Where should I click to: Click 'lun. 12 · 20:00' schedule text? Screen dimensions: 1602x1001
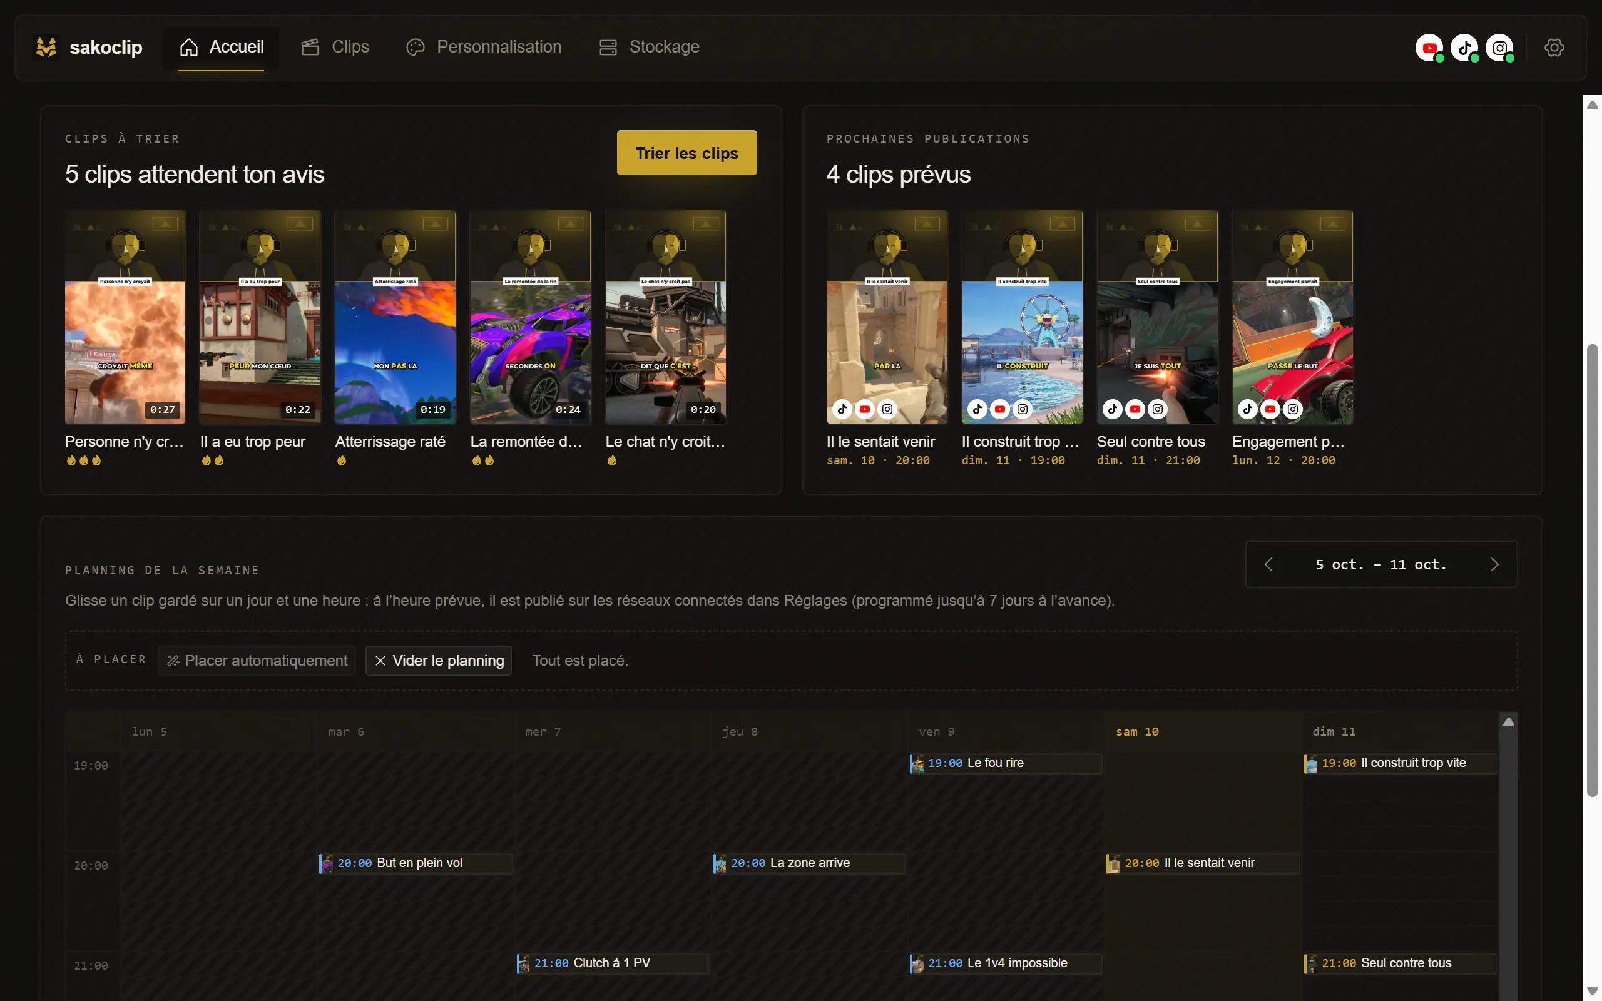pos(1283,460)
